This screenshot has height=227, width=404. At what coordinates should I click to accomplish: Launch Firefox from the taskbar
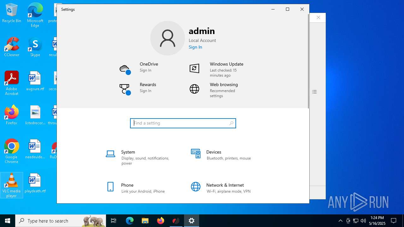(161, 221)
